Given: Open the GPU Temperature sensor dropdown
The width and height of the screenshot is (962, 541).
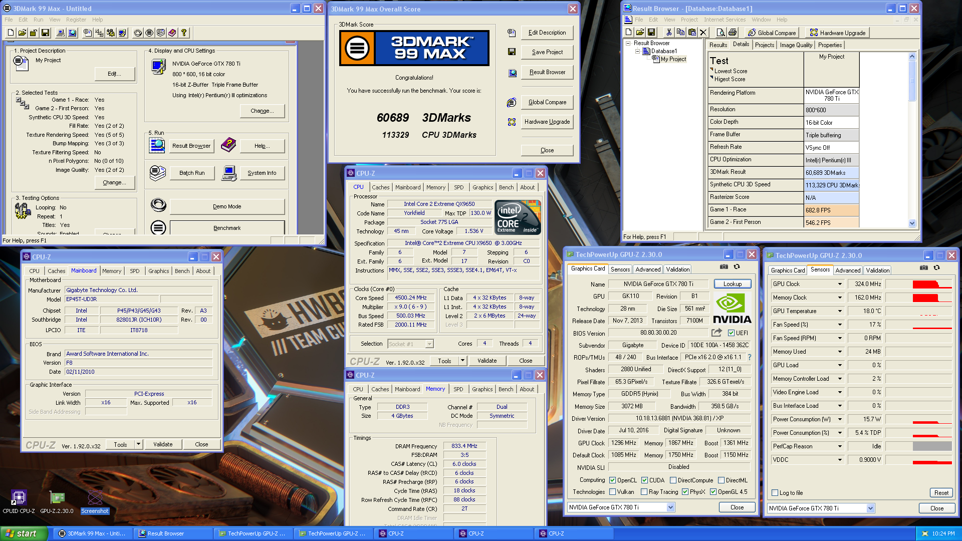Looking at the screenshot, I should (x=840, y=311).
